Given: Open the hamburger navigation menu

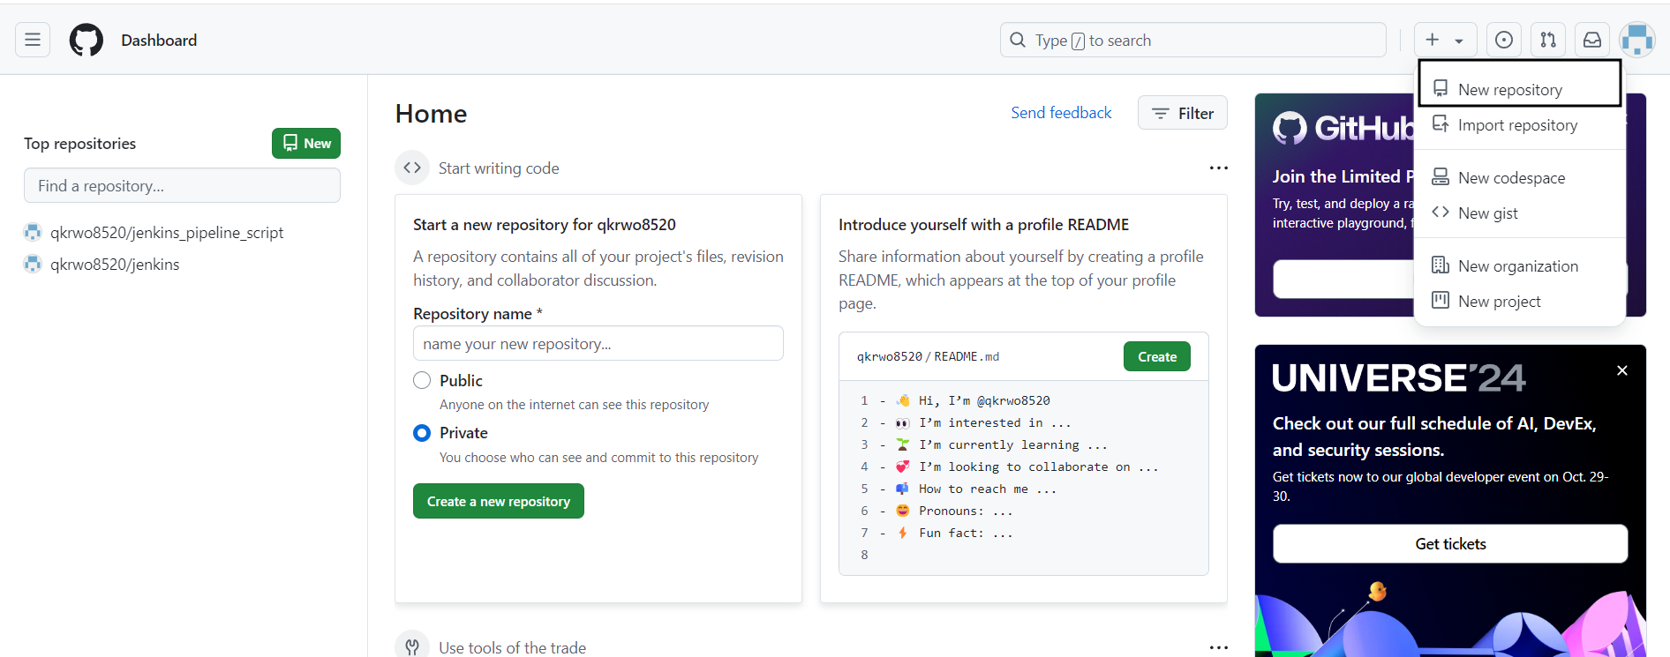Looking at the screenshot, I should (33, 40).
